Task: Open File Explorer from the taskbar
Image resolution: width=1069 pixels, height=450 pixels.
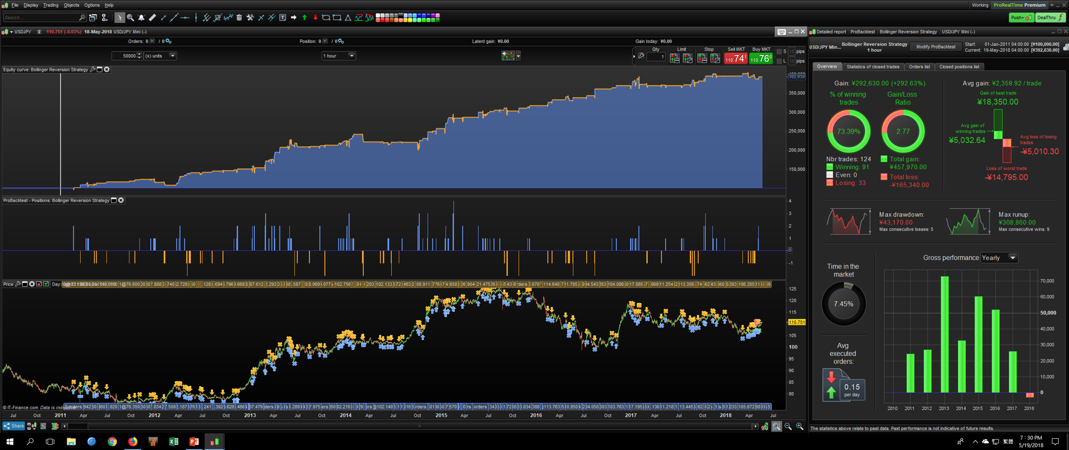Action: click(71, 441)
